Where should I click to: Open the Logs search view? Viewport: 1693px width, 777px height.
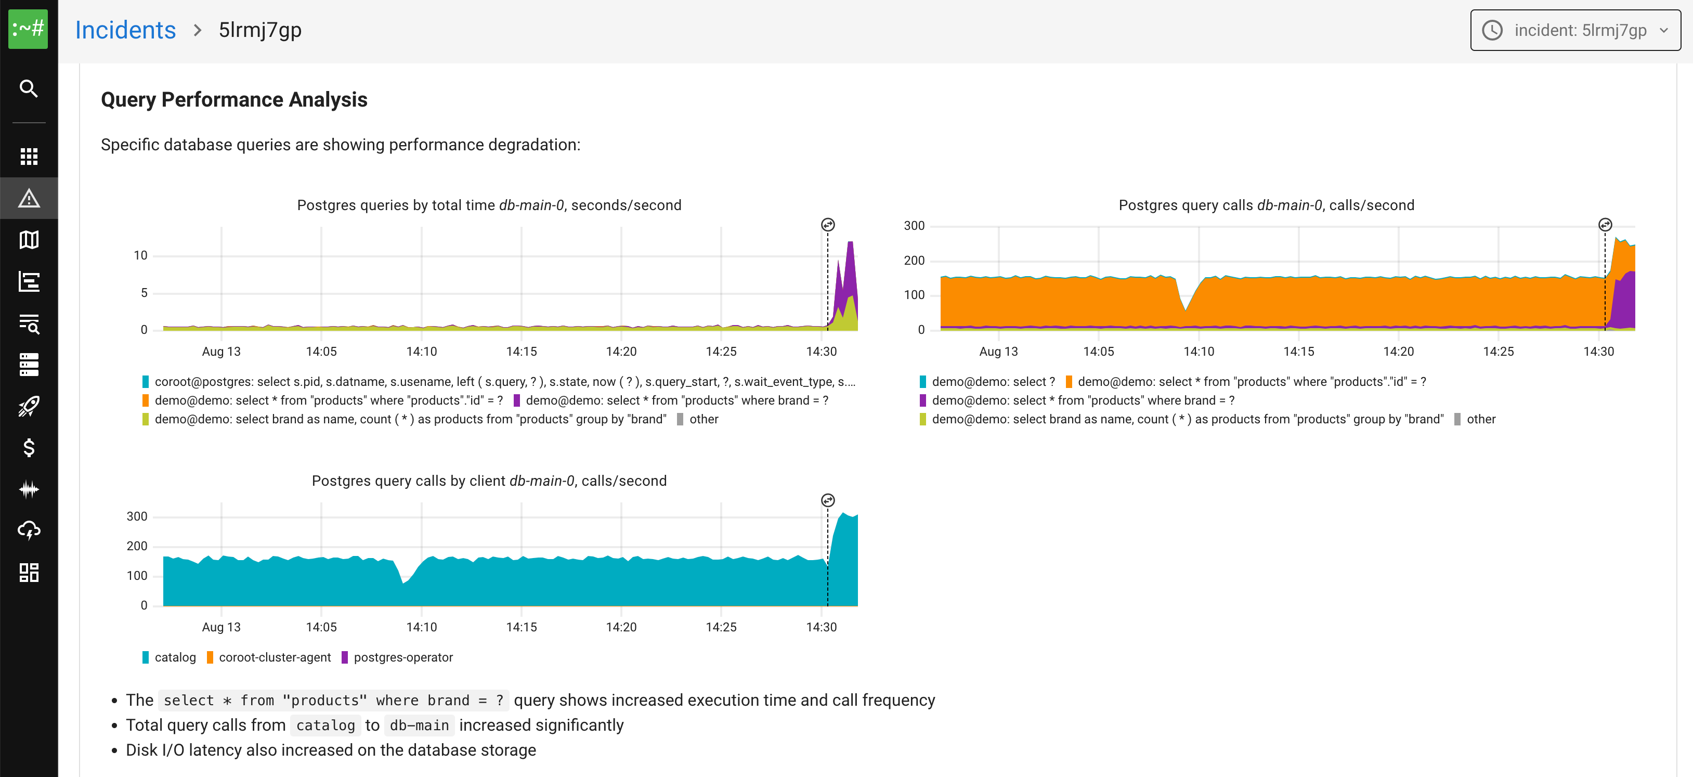28,324
